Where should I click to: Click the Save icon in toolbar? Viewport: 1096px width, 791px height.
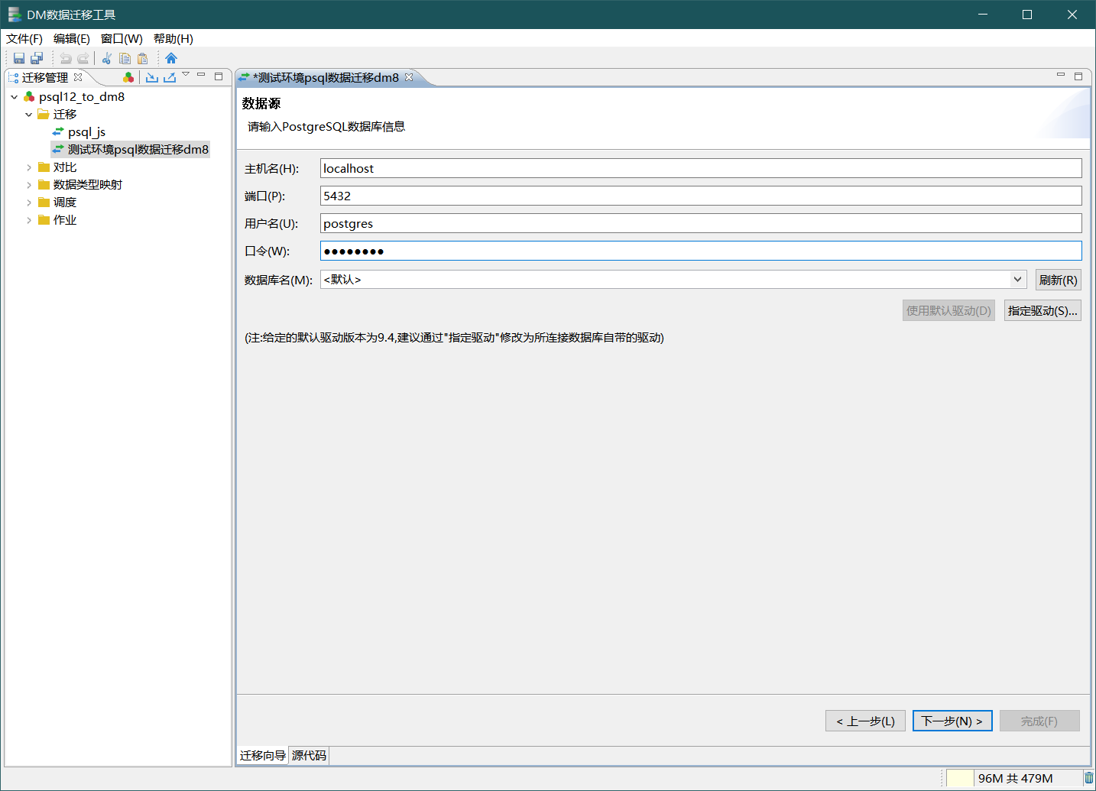click(19, 58)
